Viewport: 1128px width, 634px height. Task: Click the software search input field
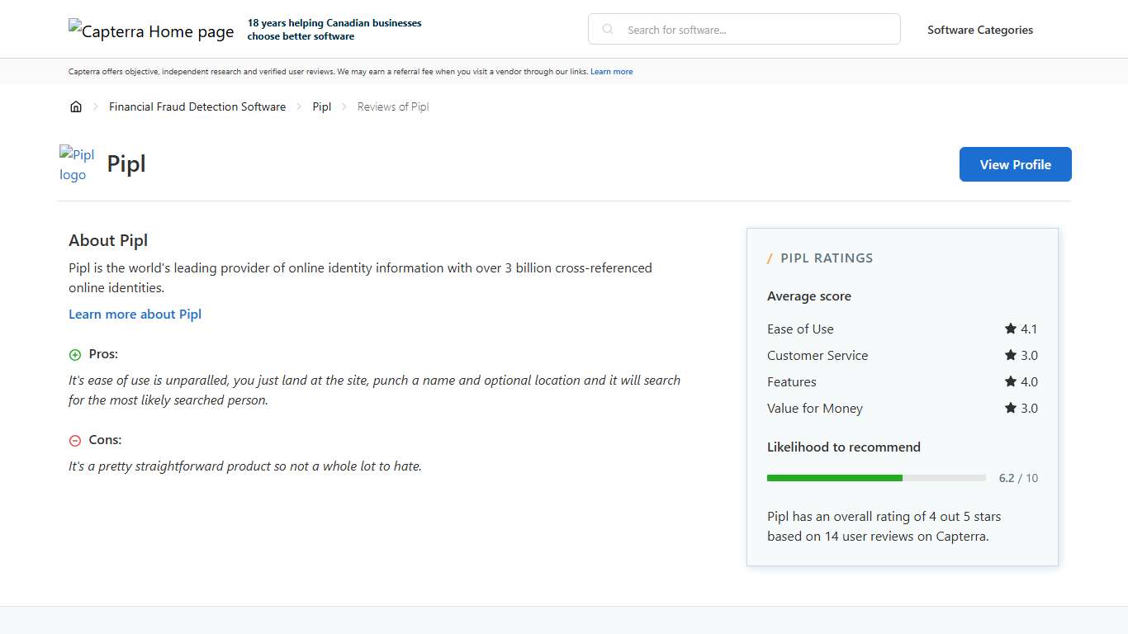[743, 29]
